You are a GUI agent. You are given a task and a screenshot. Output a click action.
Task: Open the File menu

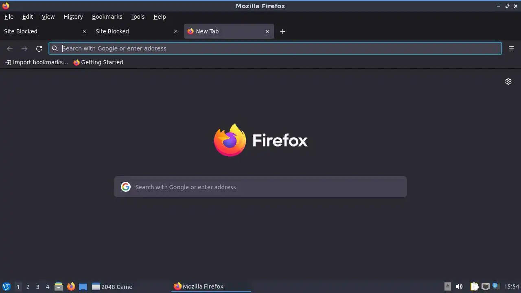click(x=9, y=17)
